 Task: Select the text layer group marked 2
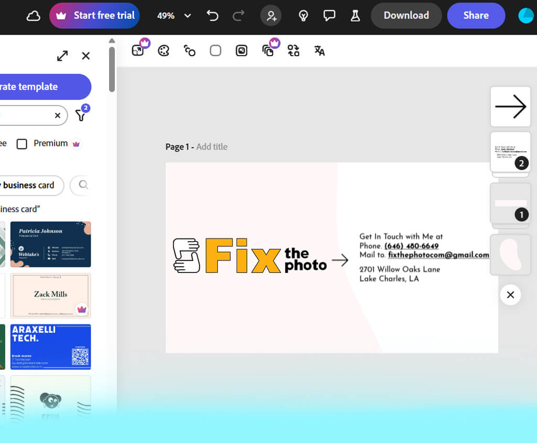(510, 152)
